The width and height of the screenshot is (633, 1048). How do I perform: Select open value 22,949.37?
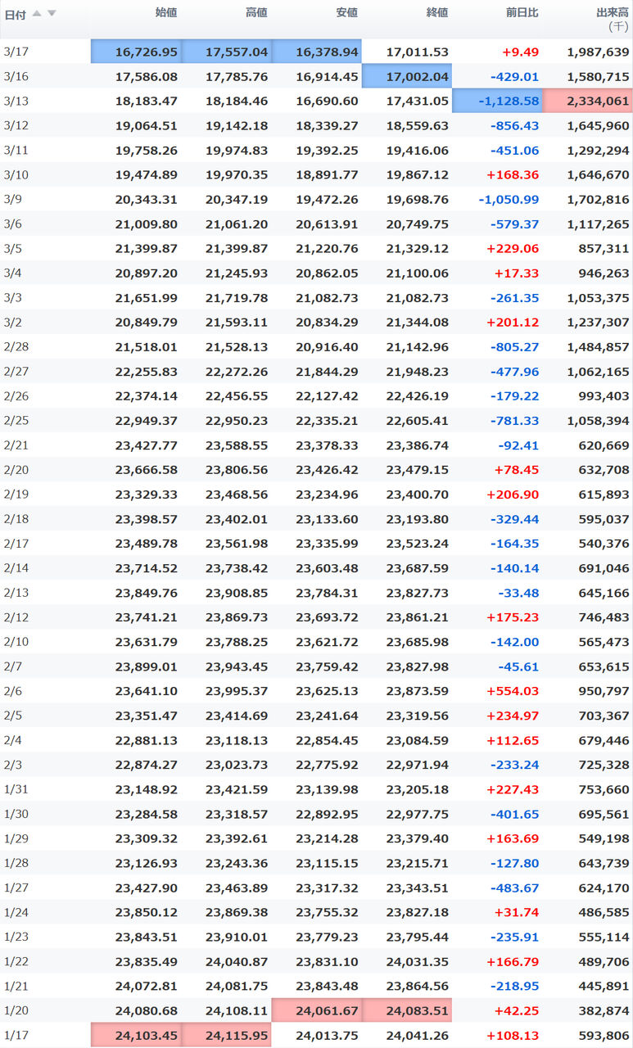(147, 420)
